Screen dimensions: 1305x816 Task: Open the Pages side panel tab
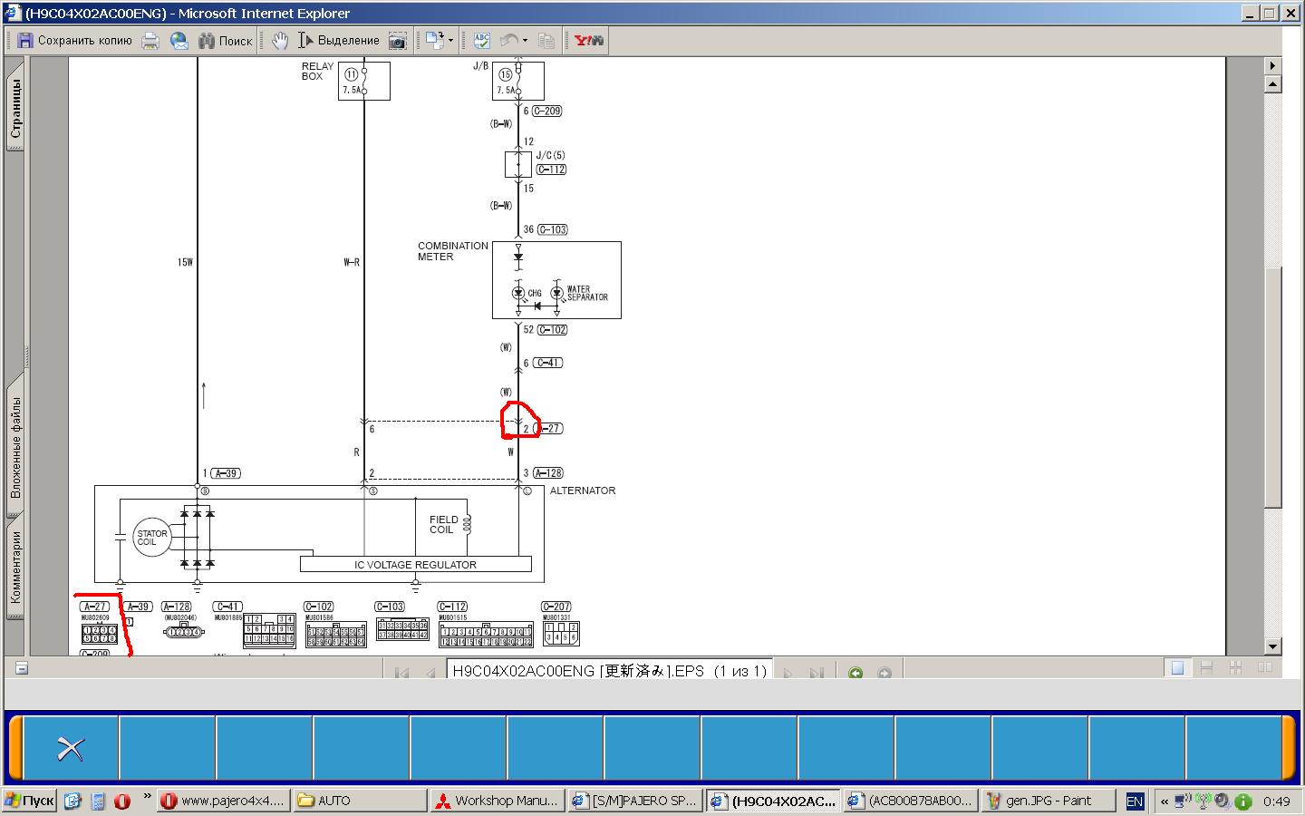tap(15, 109)
